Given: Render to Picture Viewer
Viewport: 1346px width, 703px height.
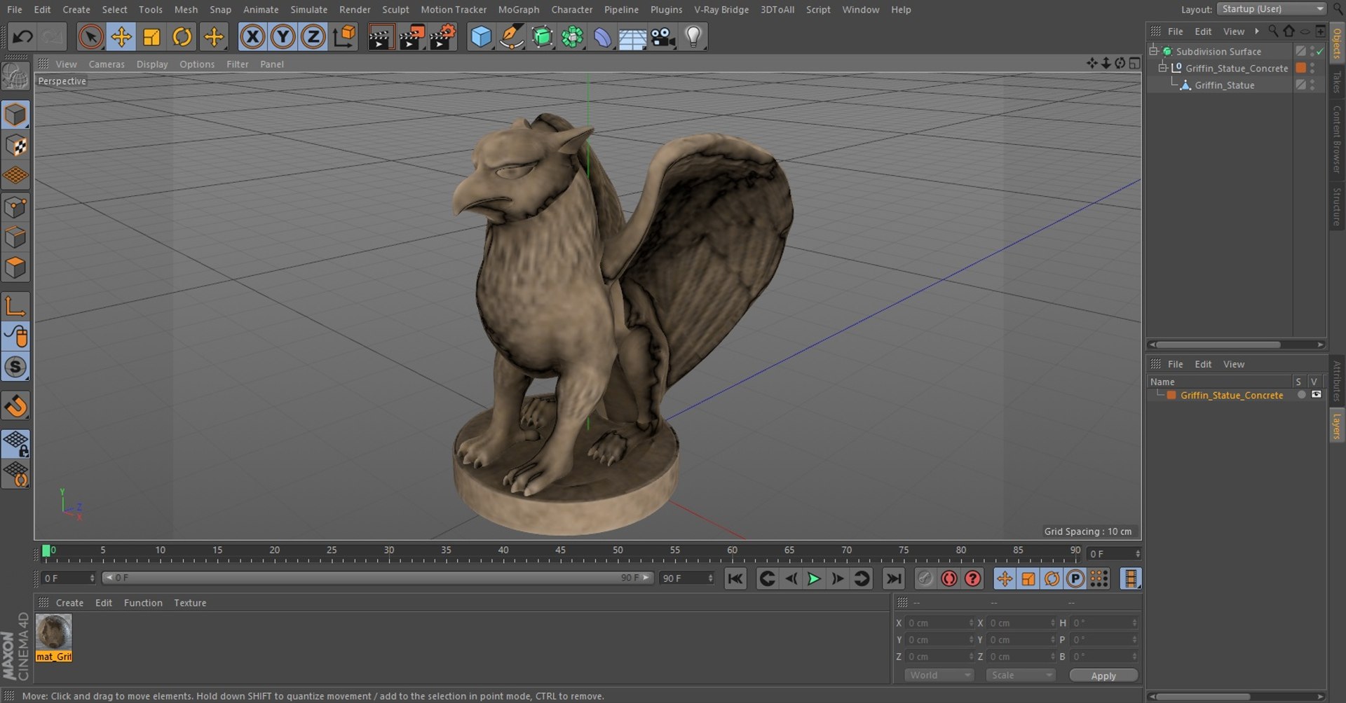Looking at the screenshot, I should pos(412,36).
